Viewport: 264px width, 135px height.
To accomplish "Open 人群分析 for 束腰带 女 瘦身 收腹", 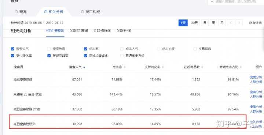I will coord(256,97).
